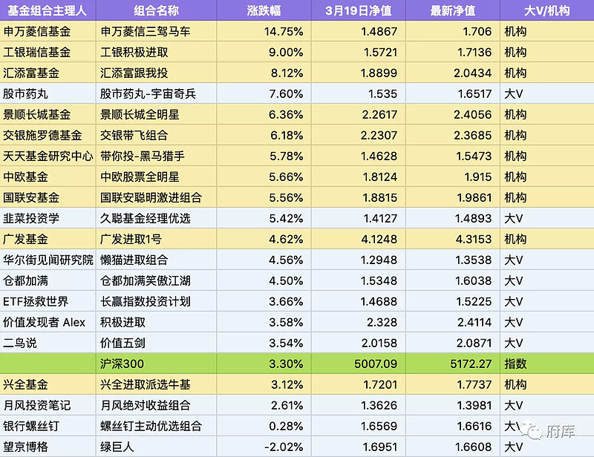This screenshot has width=594, height=457.
Task: Click the 交银带飞组合 cell
Action: pos(156,135)
